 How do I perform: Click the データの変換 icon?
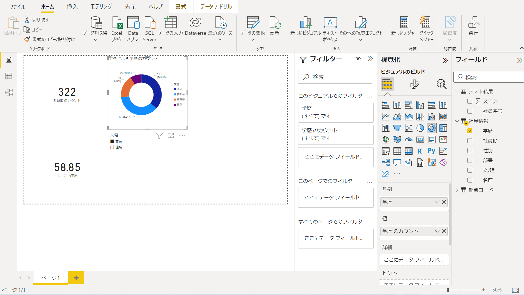click(253, 23)
